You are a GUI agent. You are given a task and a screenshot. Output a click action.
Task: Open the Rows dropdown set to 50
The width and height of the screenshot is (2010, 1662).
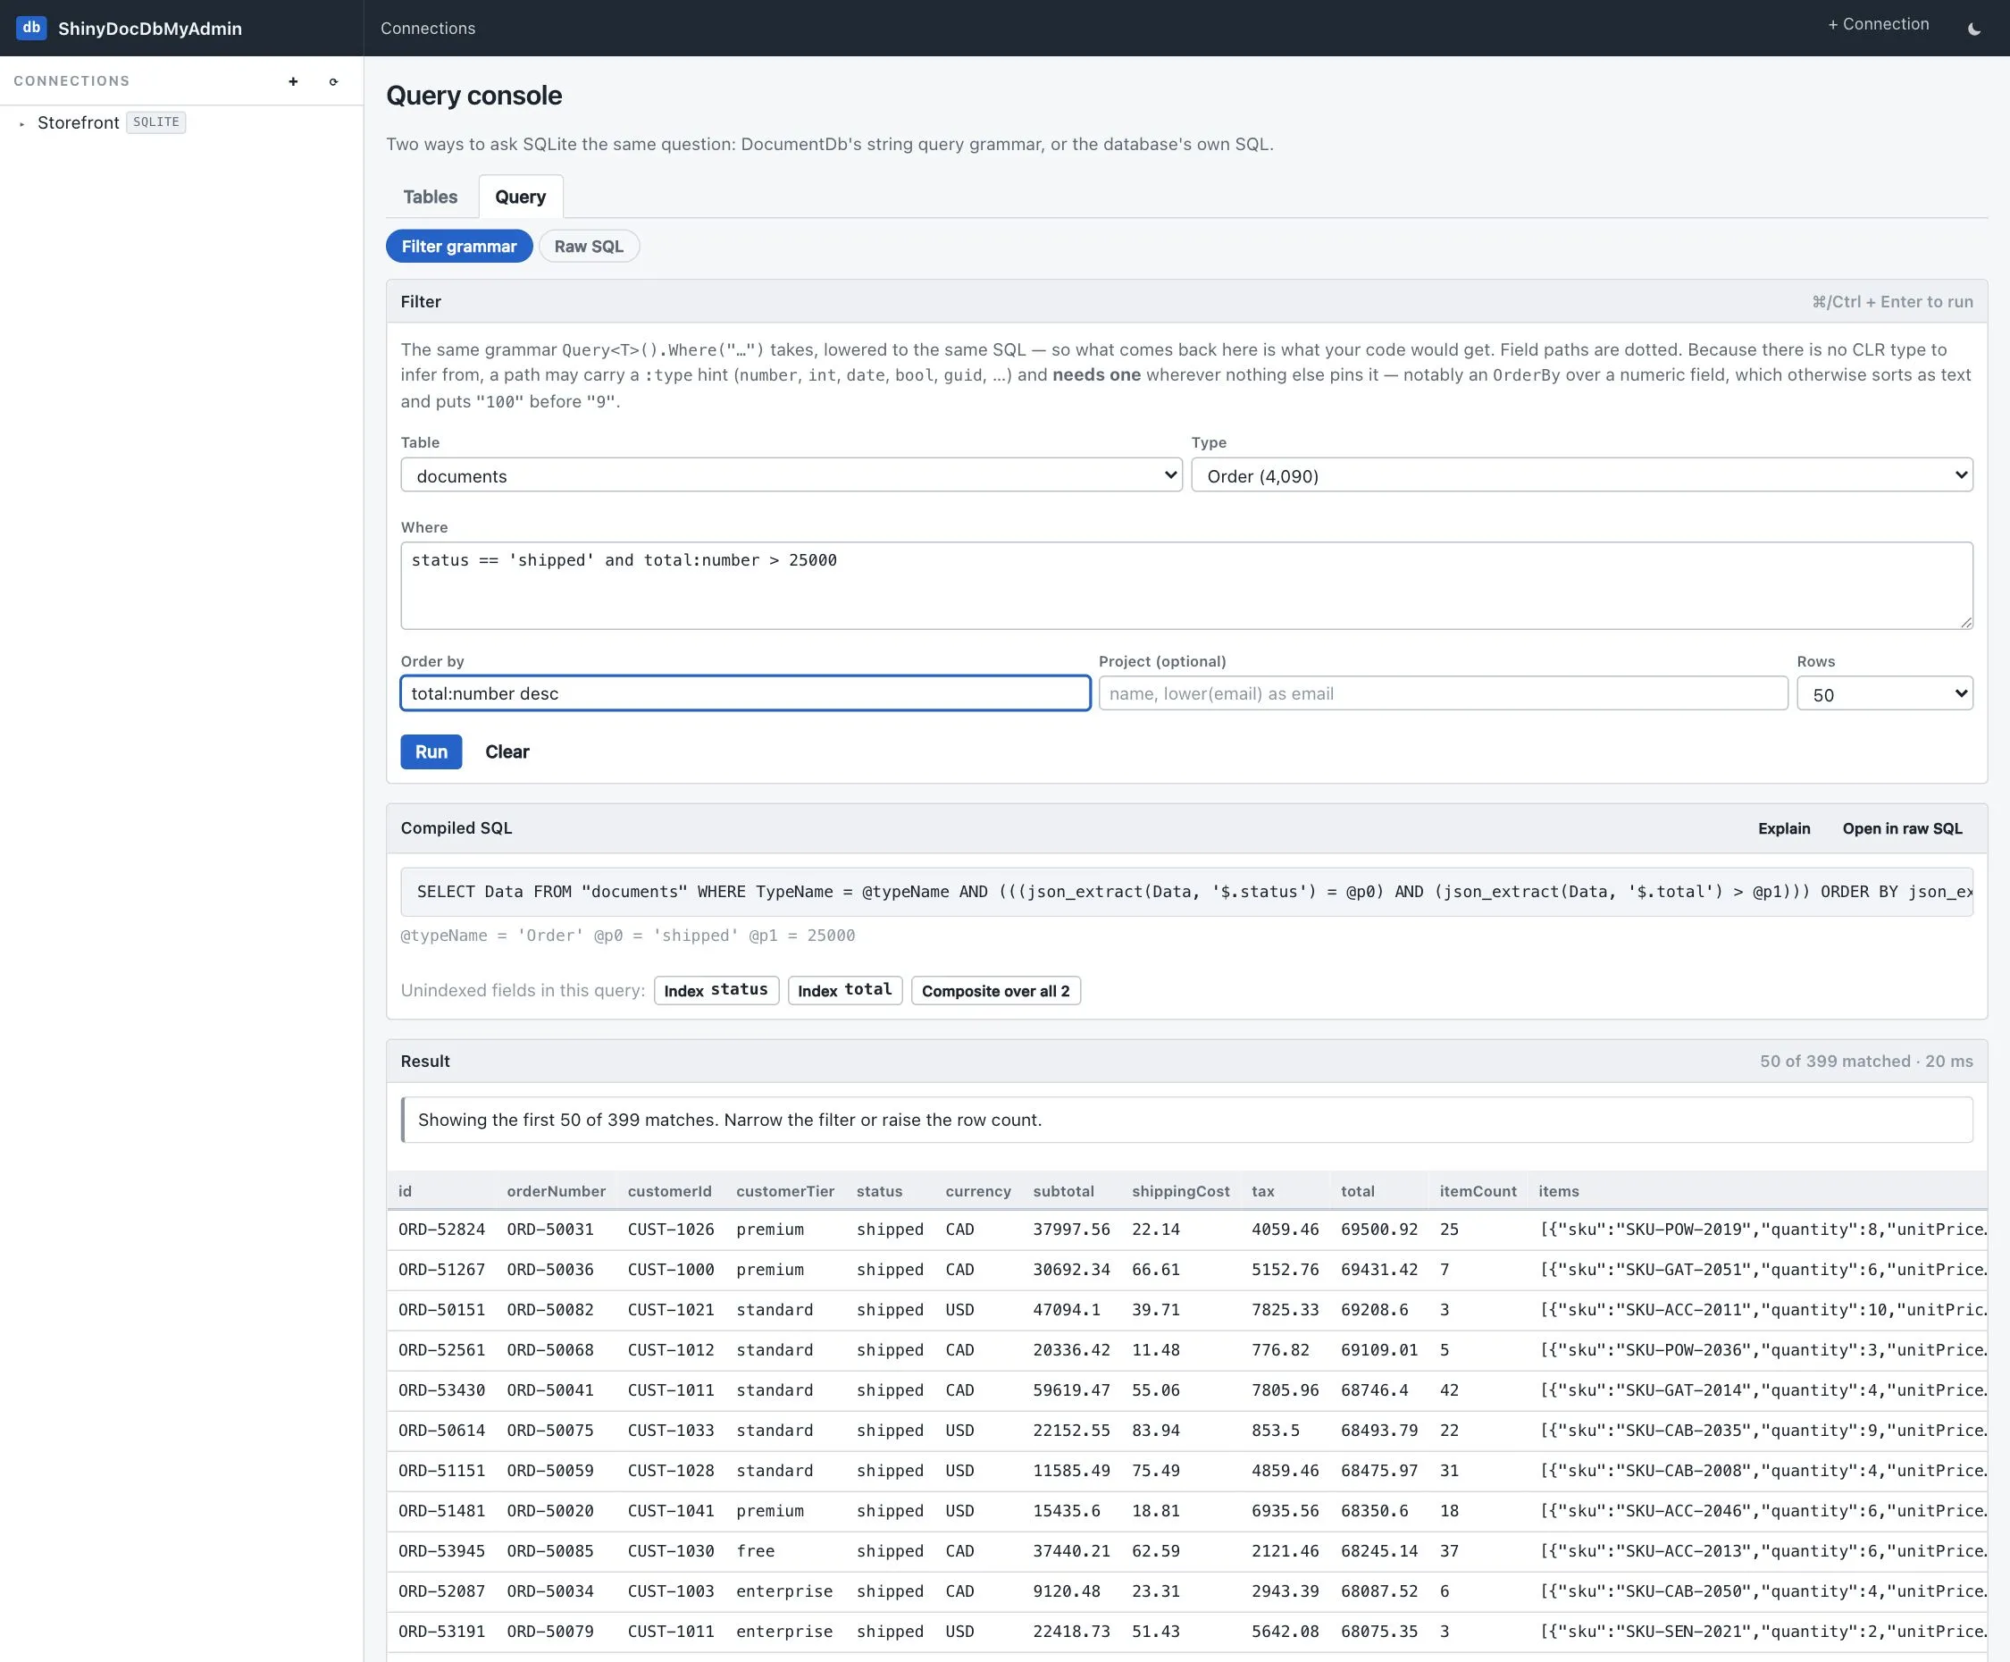(1885, 693)
